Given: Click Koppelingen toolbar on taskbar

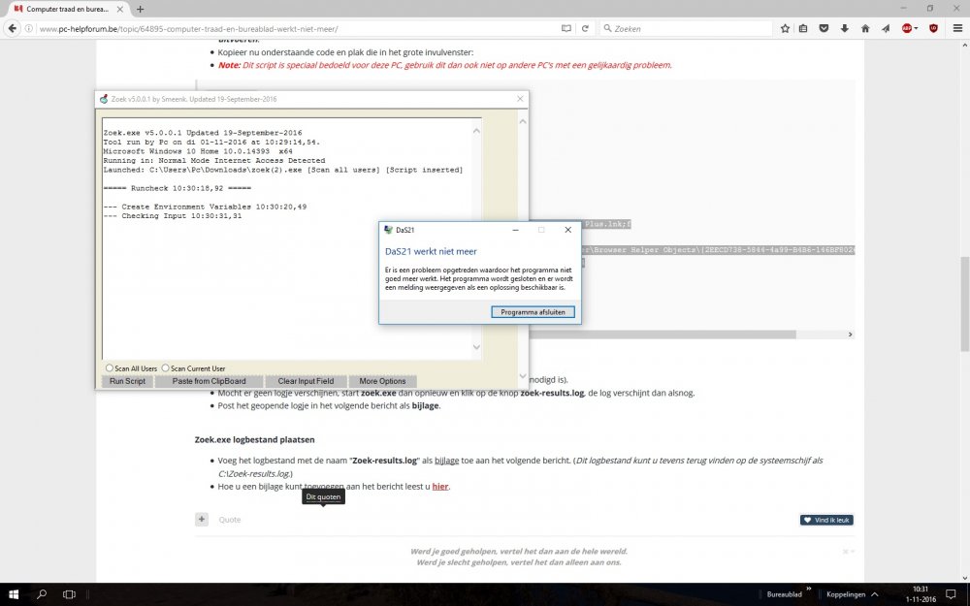Looking at the screenshot, I should point(846,594).
